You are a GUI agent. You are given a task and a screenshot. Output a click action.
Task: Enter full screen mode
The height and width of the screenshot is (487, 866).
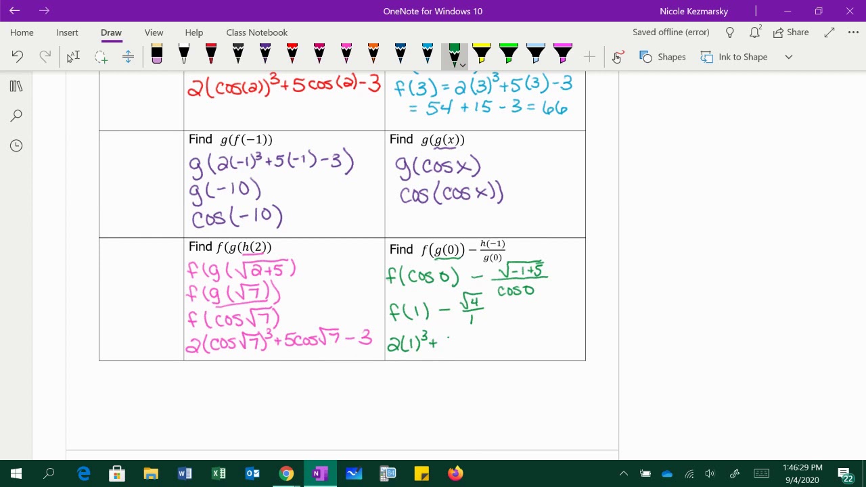click(829, 32)
